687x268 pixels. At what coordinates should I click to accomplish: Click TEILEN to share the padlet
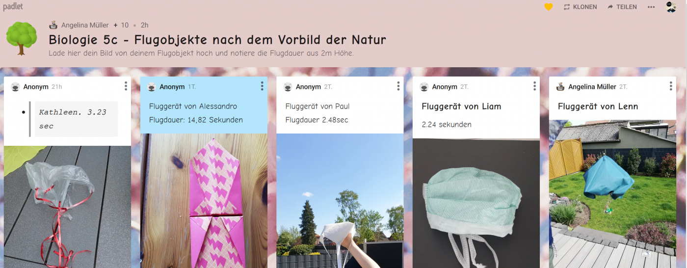[622, 7]
